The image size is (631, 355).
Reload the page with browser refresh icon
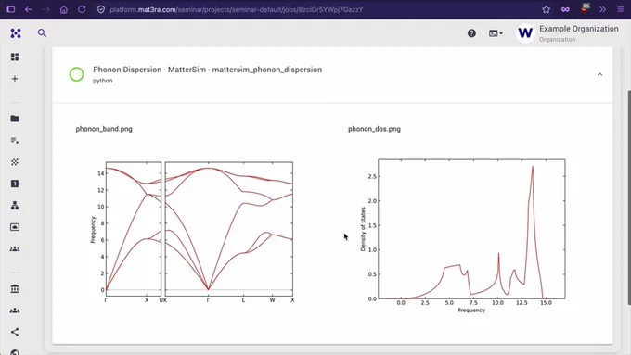tap(82, 9)
